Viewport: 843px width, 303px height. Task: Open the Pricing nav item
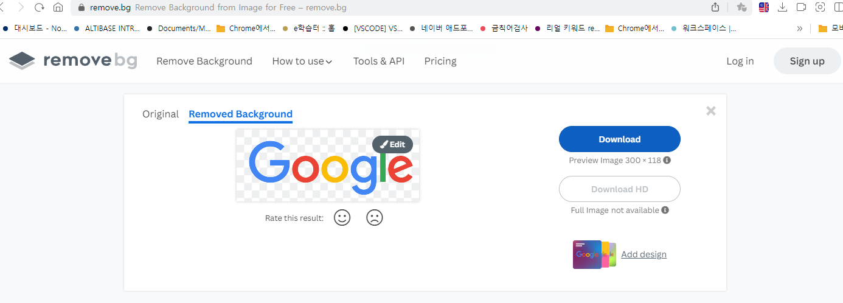point(440,61)
